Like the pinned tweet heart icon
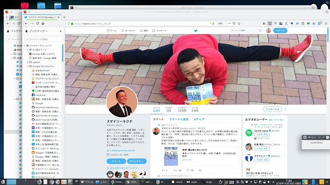Screen dimensions: 330x185 coord(188,170)
